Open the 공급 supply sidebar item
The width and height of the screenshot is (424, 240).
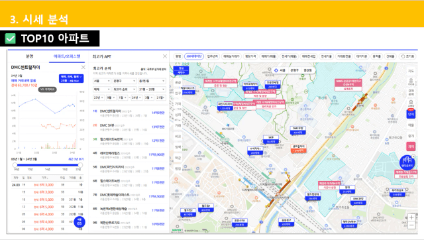(178, 82)
